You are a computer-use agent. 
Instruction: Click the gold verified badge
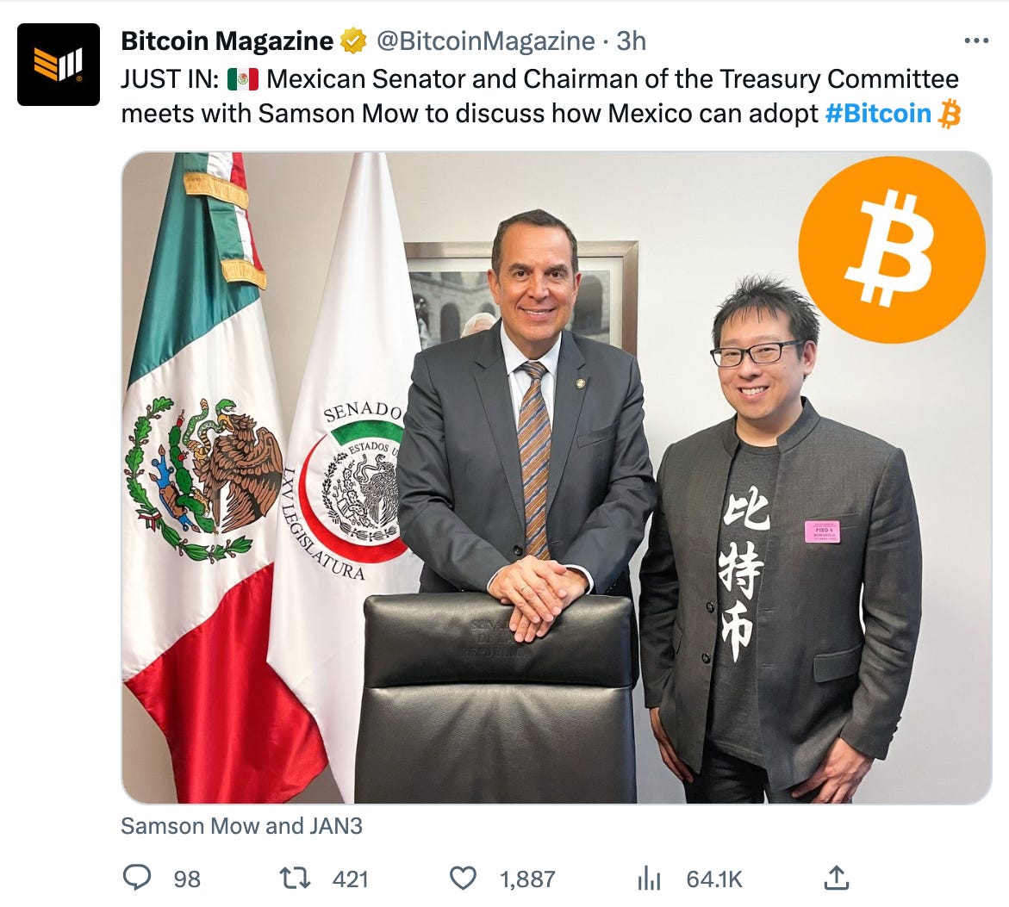coord(352,41)
